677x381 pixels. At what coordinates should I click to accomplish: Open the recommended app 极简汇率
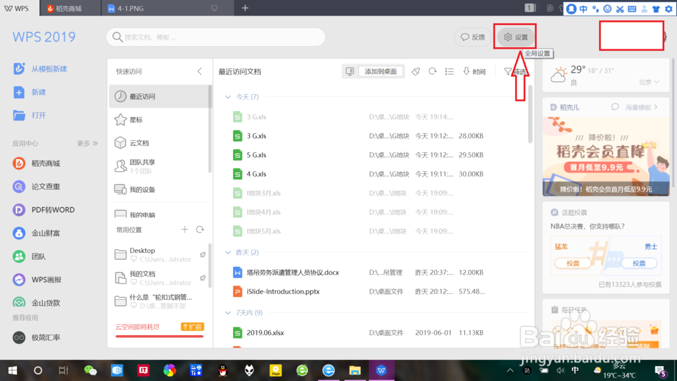[37, 338]
